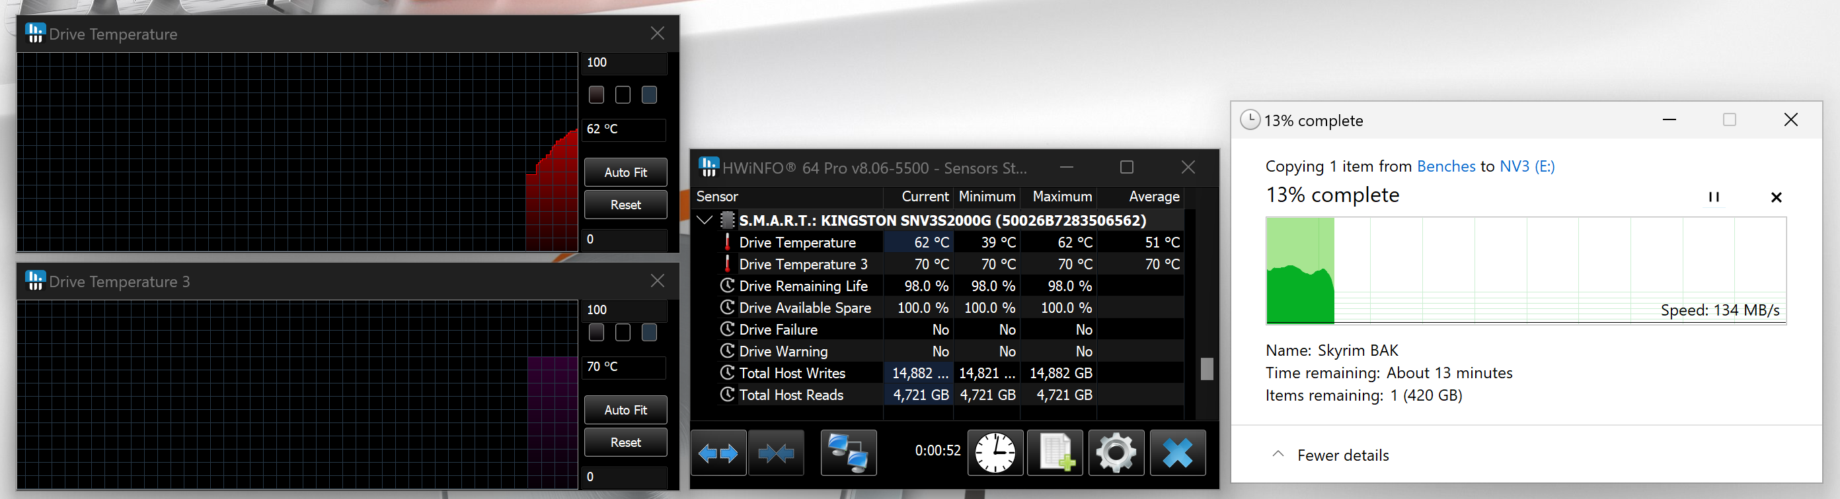Screen dimensions: 1840x499
Task: Click the clock reset-timer icon in HWiNFO
Action: (x=995, y=453)
